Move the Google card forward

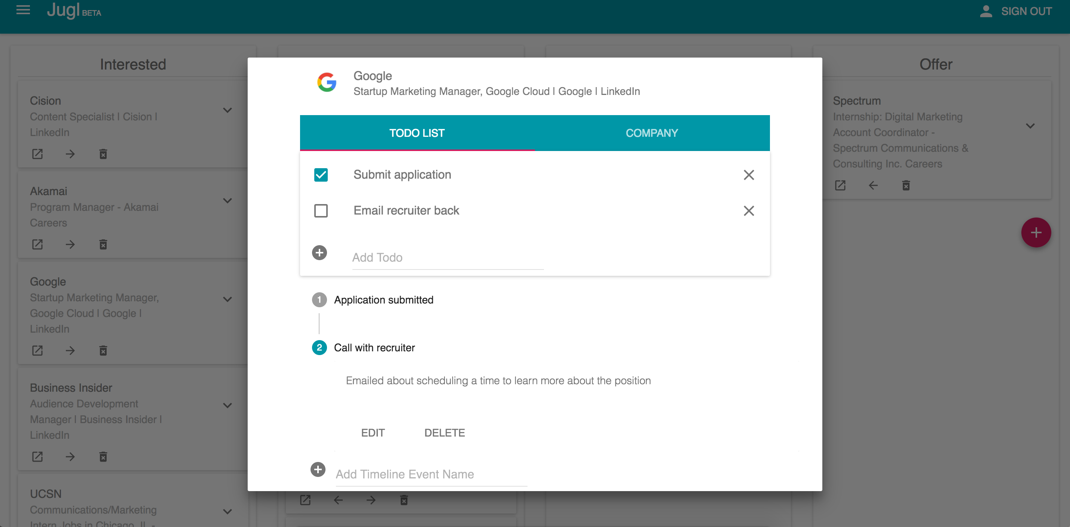click(x=70, y=351)
